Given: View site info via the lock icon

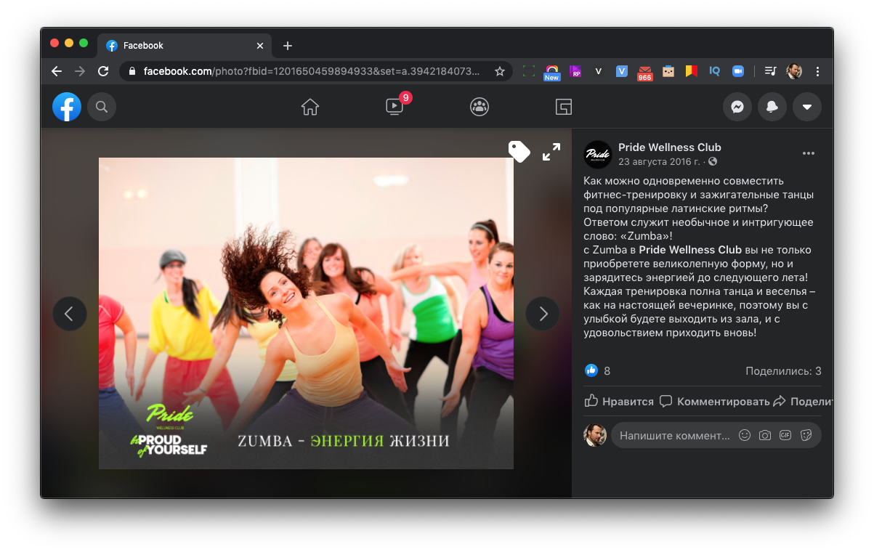Looking at the screenshot, I should click(x=132, y=71).
